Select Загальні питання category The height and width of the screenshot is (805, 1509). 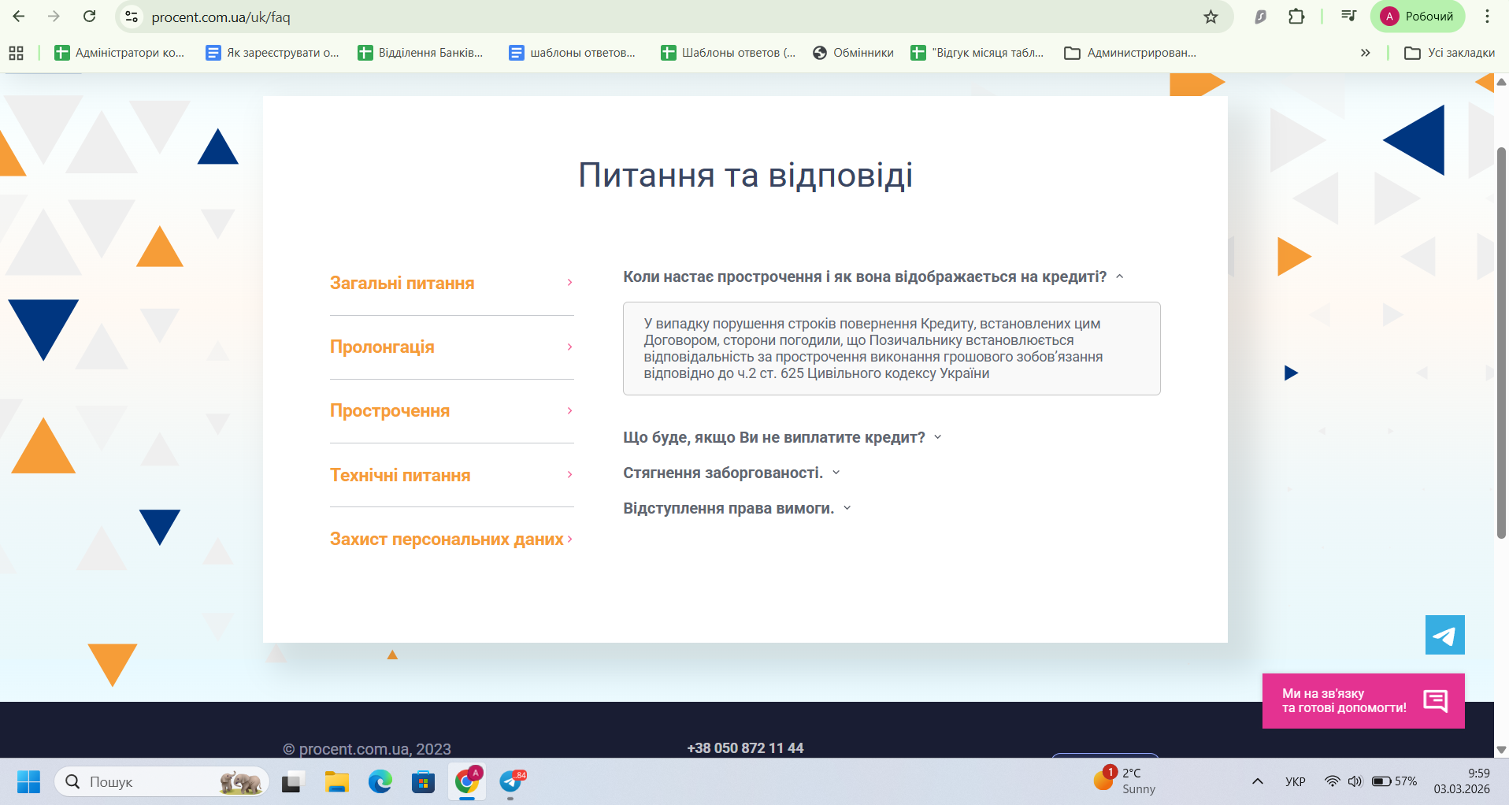click(x=402, y=284)
